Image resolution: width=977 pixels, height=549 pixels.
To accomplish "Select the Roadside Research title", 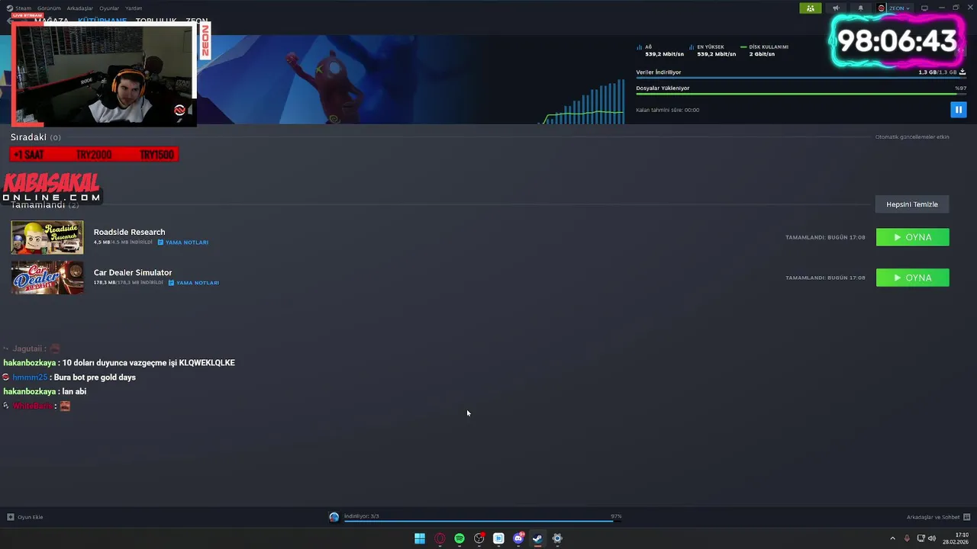I will click(x=129, y=232).
